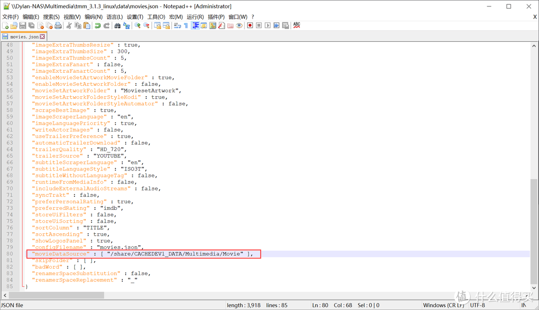Save the current file using the floppy icon
This screenshot has width=539, height=310.
point(22,26)
